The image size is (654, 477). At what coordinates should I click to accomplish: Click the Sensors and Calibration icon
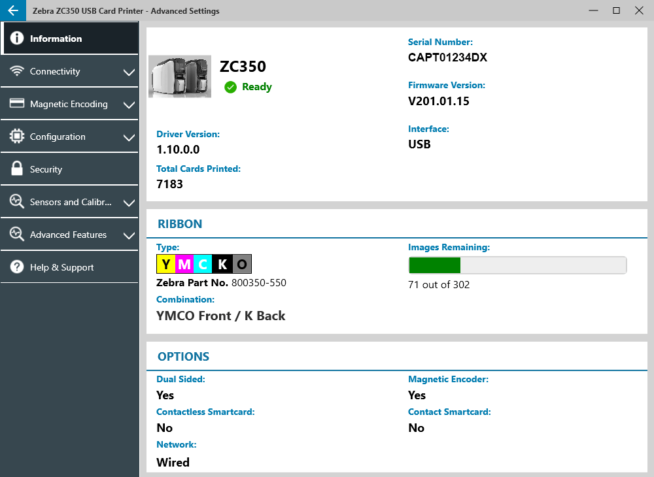(x=17, y=202)
